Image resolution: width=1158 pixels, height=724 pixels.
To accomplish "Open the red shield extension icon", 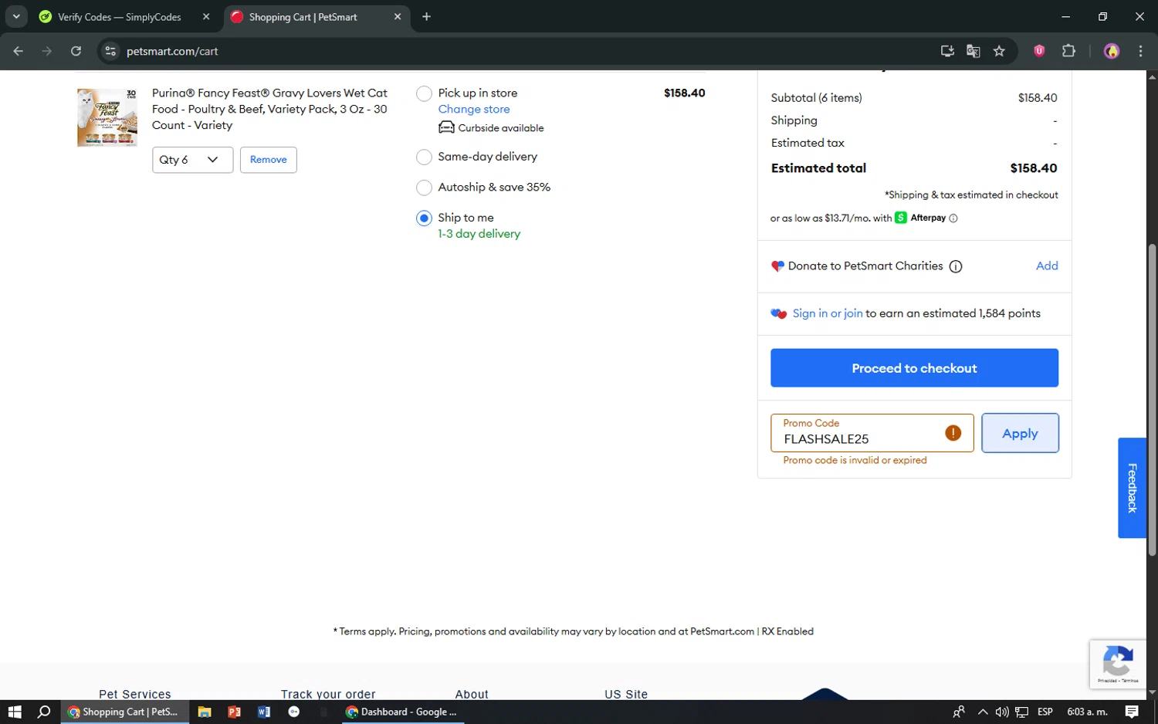I will 1039,51.
